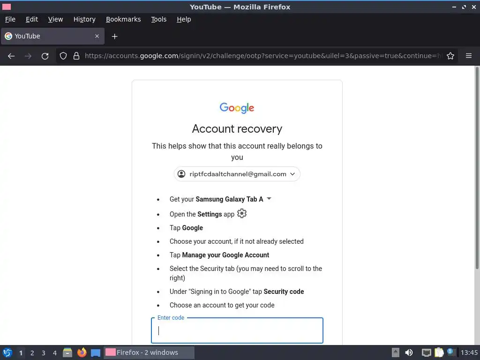Image resolution: width=480 pixels, height=360 pixels.
Task: Select the YouTube tab
Action: [x=52, y=36]
